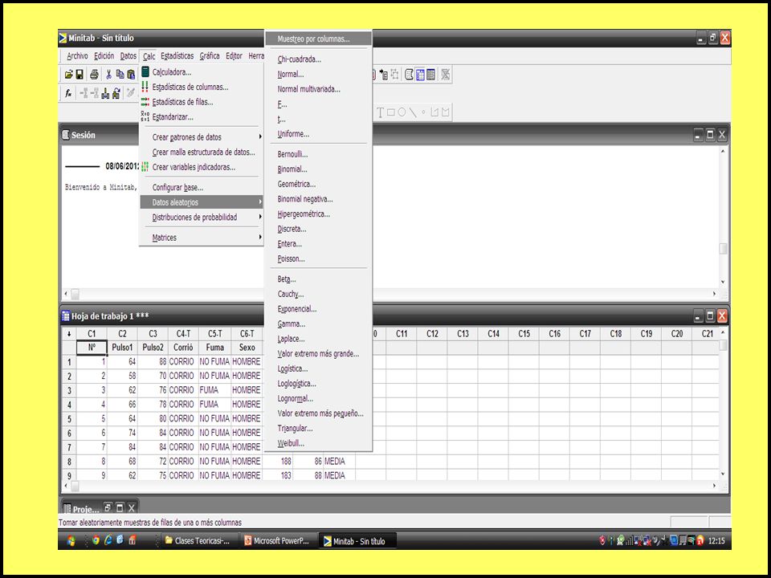Click the Print icon in toolbar
This screenshot has width=771, height=578.
[x=95, y=74]
